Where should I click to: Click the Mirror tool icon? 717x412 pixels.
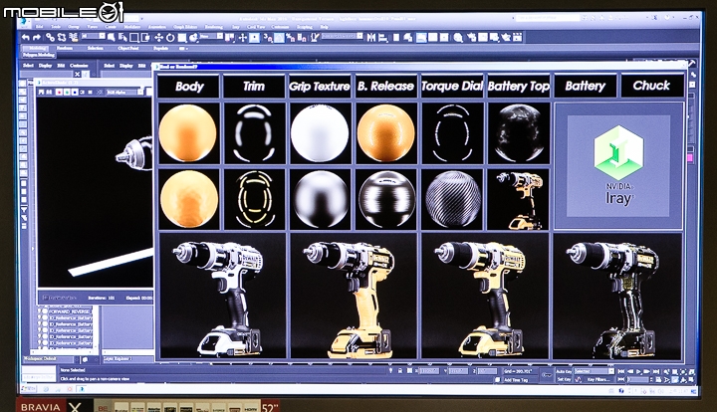[x=371, y=38]
